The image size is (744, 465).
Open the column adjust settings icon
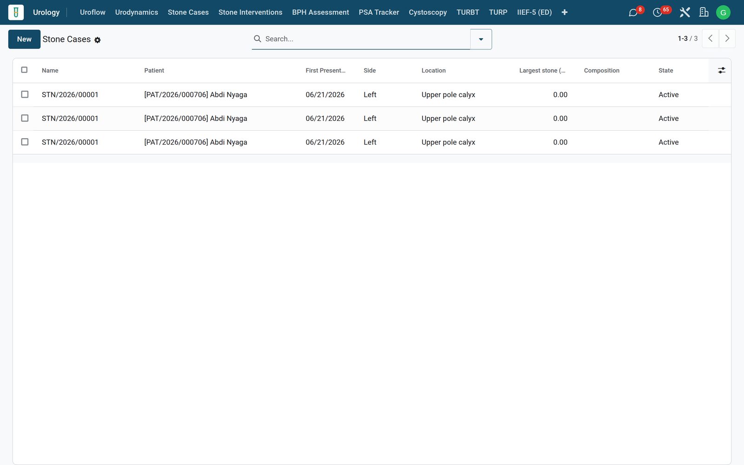721,70
